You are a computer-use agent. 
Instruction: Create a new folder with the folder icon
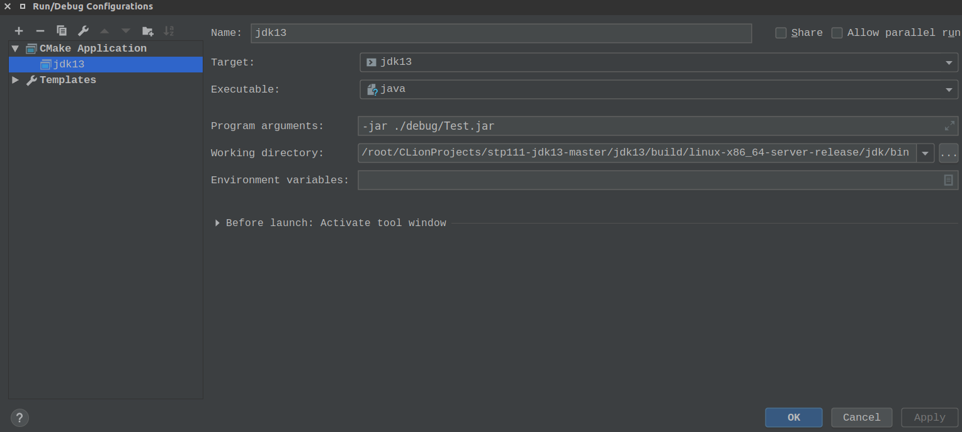pyautogui.click(x=148, y=31)
